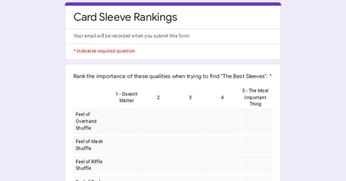Click '5 - The Most Important Thing' header
The width and height of the screenshot is (346, 181).
(x=255, y=97)
